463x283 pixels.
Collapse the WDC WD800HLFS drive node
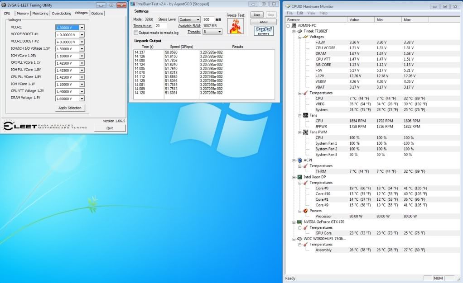[x=294, y=239]
